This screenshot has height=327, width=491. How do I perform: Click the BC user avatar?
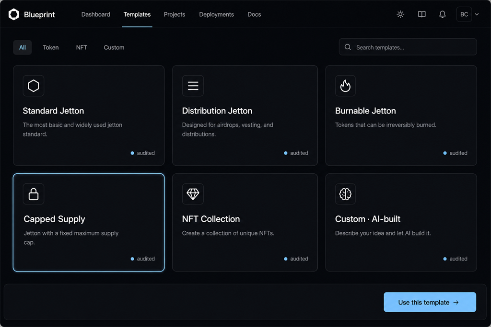[464, 14]
